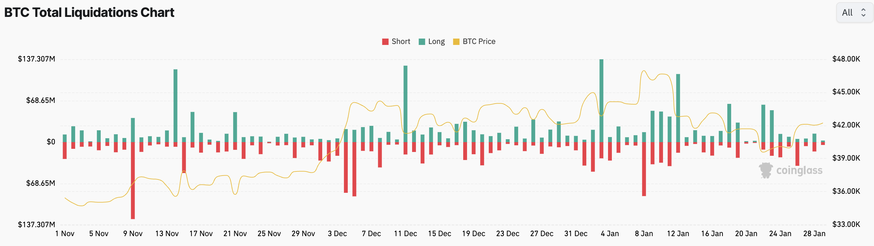Click the BTC Total Liquidations Chart title
This screenshot has width=874, height=246.
[89, 12]
